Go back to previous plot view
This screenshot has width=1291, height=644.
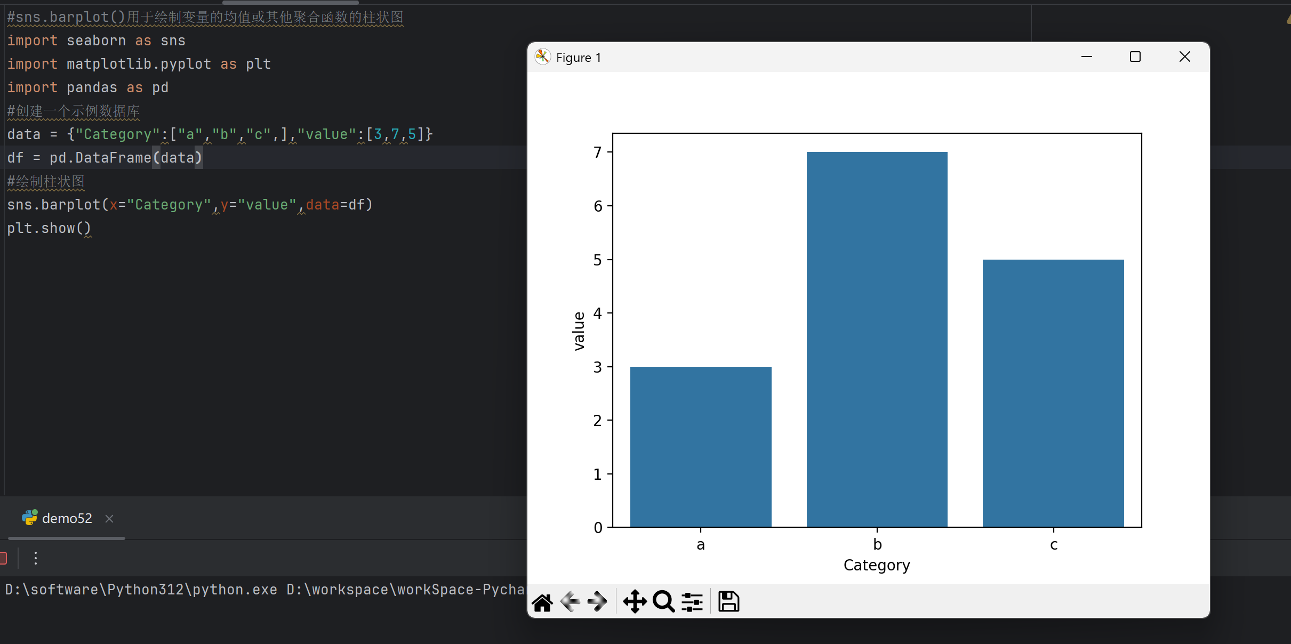pyautogui.click(x=570, y=602)
